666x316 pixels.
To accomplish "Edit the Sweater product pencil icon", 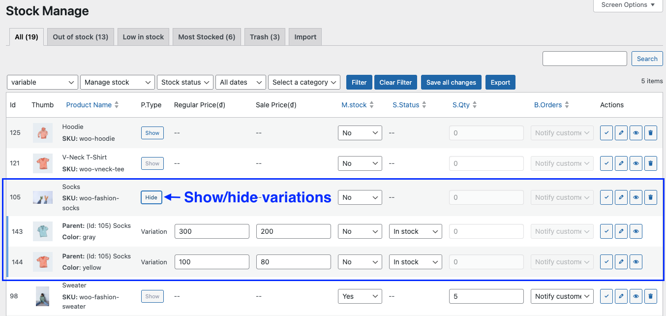I will click(x=621, y=296).
